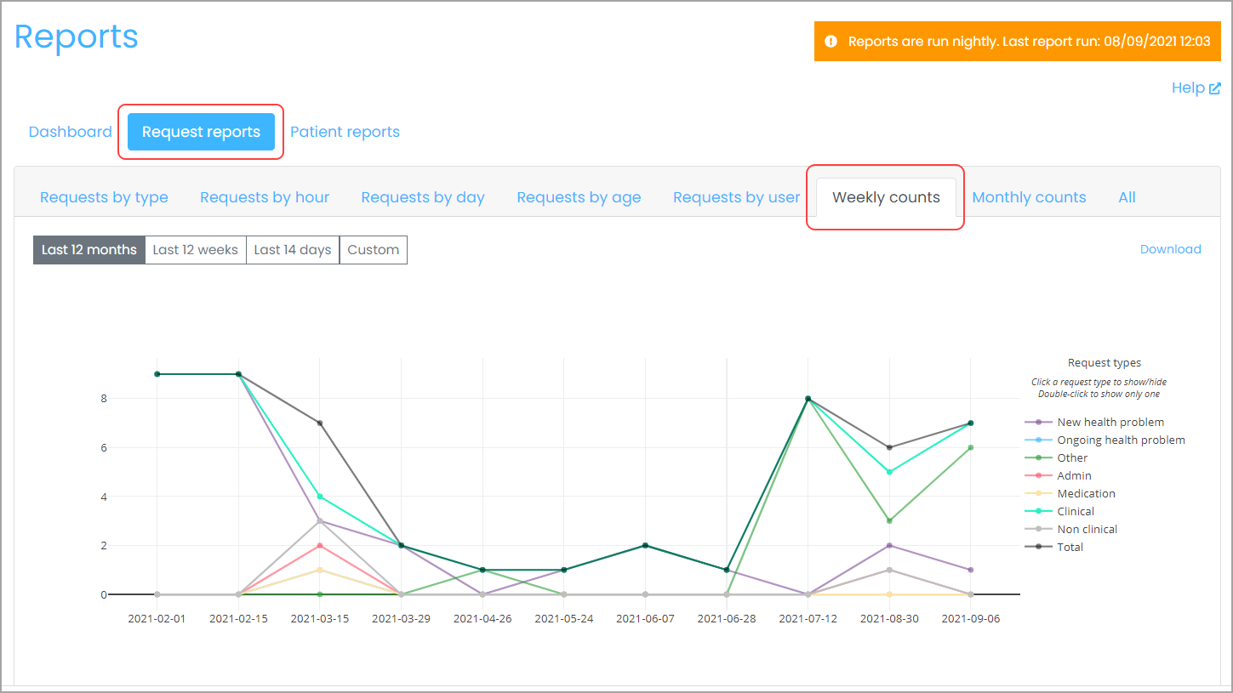Click the Total data point at 2021-07-12

(808, 399)
